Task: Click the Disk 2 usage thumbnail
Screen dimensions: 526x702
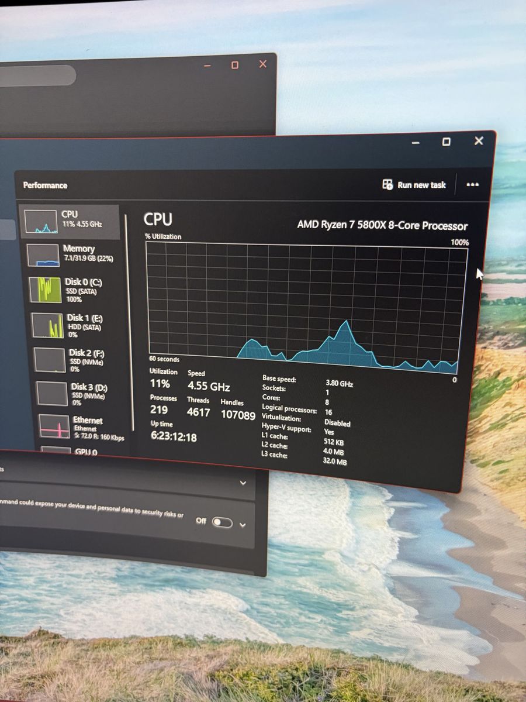Action: (50, 360)
